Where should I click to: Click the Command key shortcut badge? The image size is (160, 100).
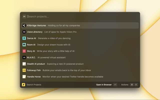pyautogui.click(x=132, y=85)
